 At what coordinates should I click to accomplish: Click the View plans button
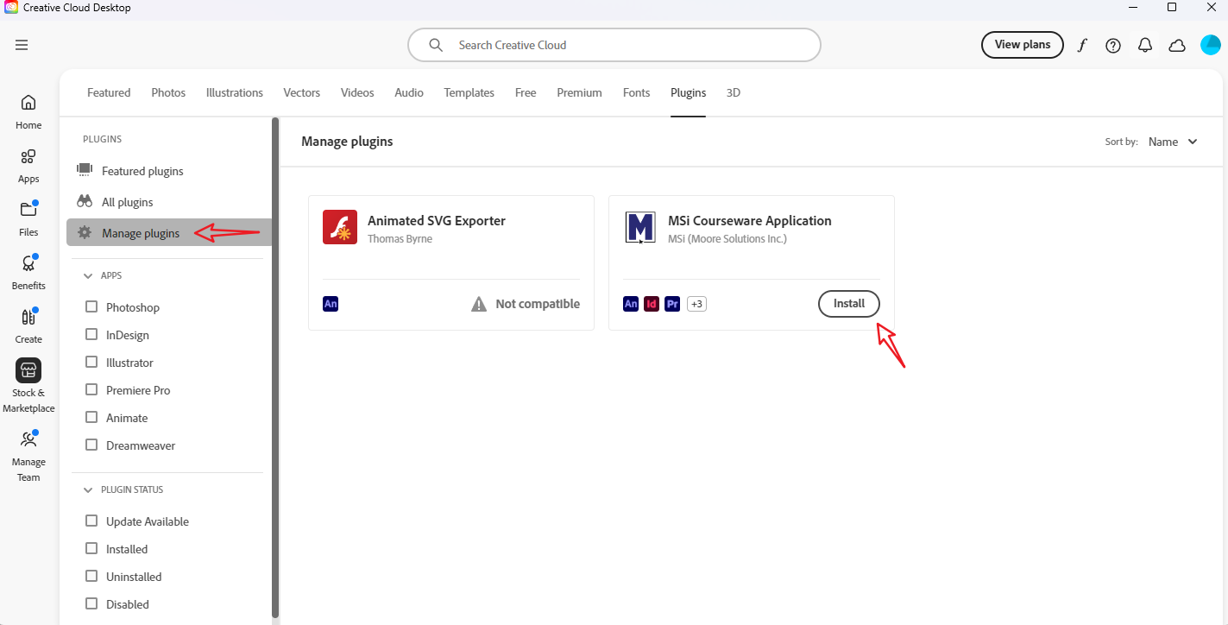[x=1022, y=45]
